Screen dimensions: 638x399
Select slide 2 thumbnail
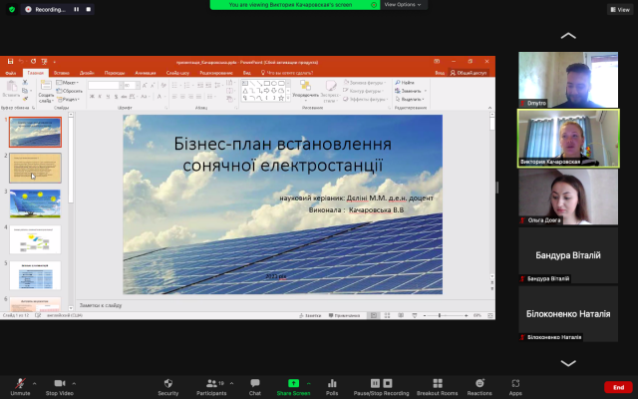(x=36, y=168)
